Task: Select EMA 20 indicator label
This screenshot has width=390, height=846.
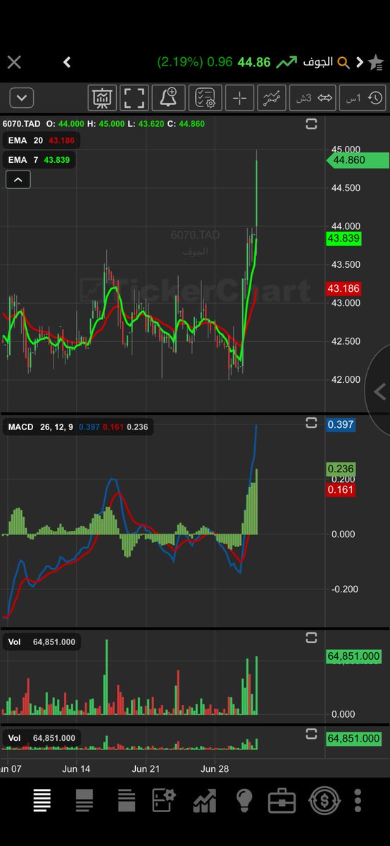Action: [41, 140]
